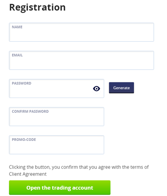
Task: Focus the Name input field
Action: click(x=81, y=32)
